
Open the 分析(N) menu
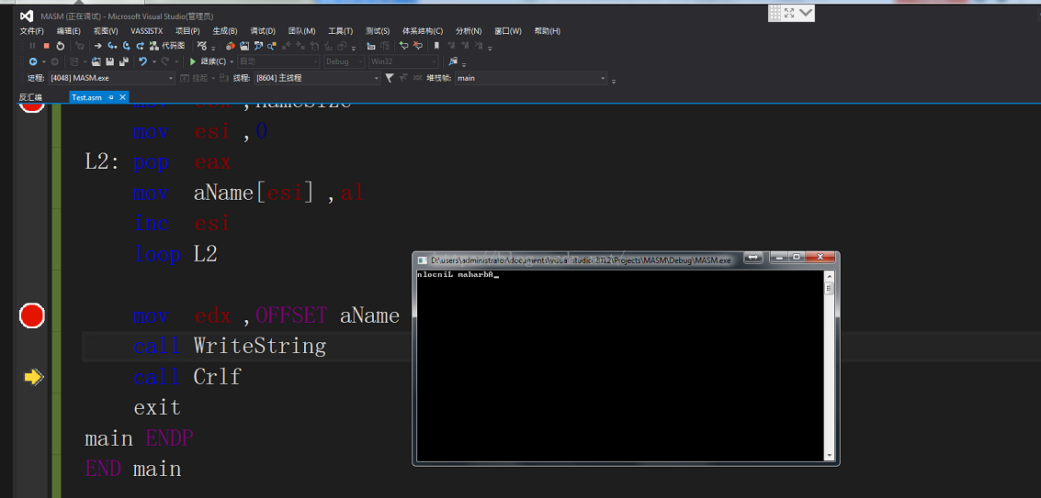[469, 31]
